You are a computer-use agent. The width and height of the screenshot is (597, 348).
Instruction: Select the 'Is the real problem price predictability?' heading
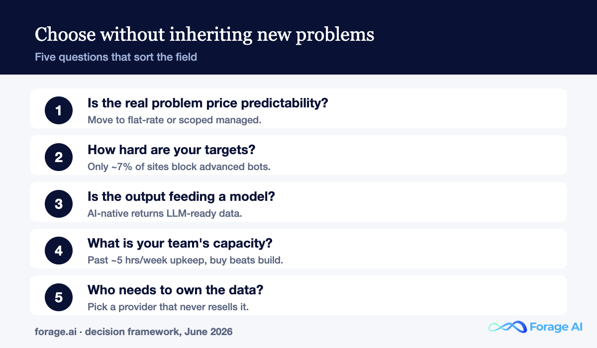[208, 103]
